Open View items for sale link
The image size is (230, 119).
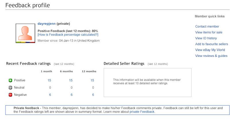tap(209, 32)
